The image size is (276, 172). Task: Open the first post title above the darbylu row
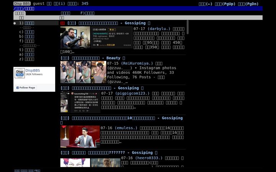[98, 23]
